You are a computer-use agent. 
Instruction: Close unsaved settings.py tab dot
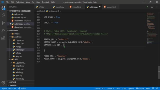click(100, 7)
